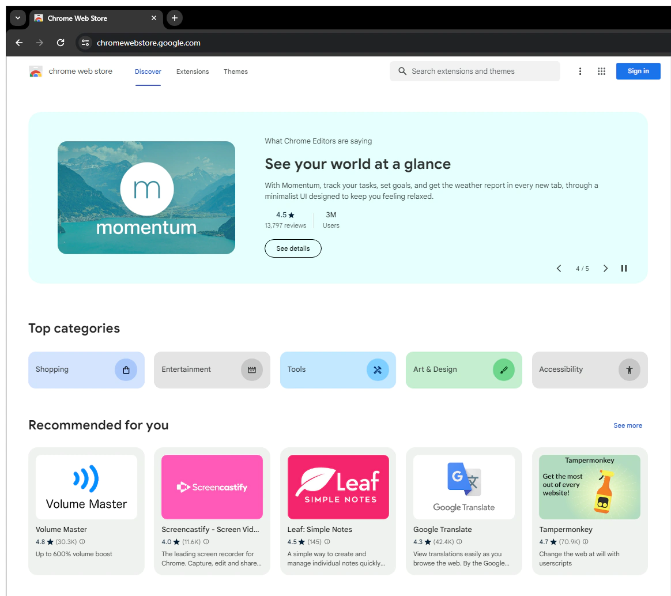Open a new browser tab
Viewport: 671px width, 596px height.
pyautogui.click(x=175, y=18)
